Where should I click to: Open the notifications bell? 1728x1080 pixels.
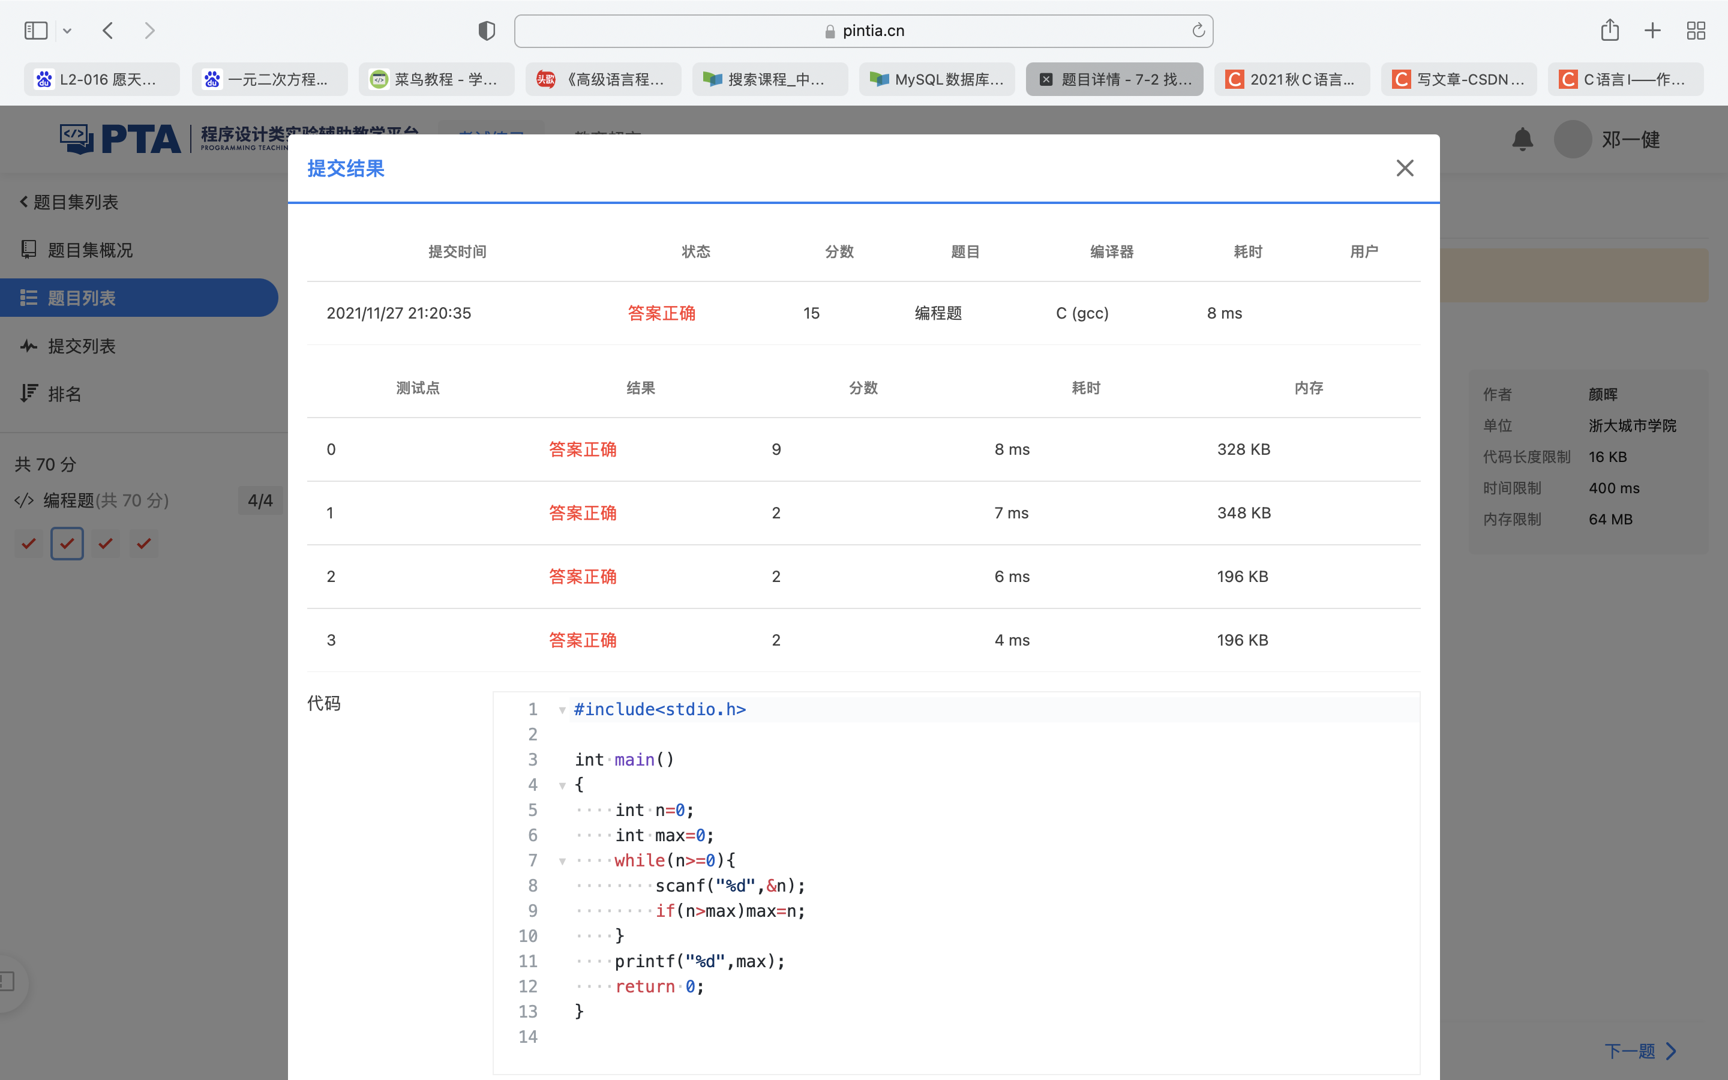[x=1522, y=139]
